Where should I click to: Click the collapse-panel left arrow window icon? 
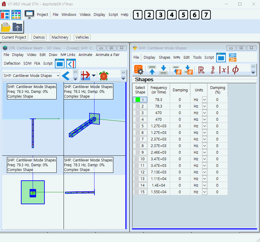tap(71, 63)
